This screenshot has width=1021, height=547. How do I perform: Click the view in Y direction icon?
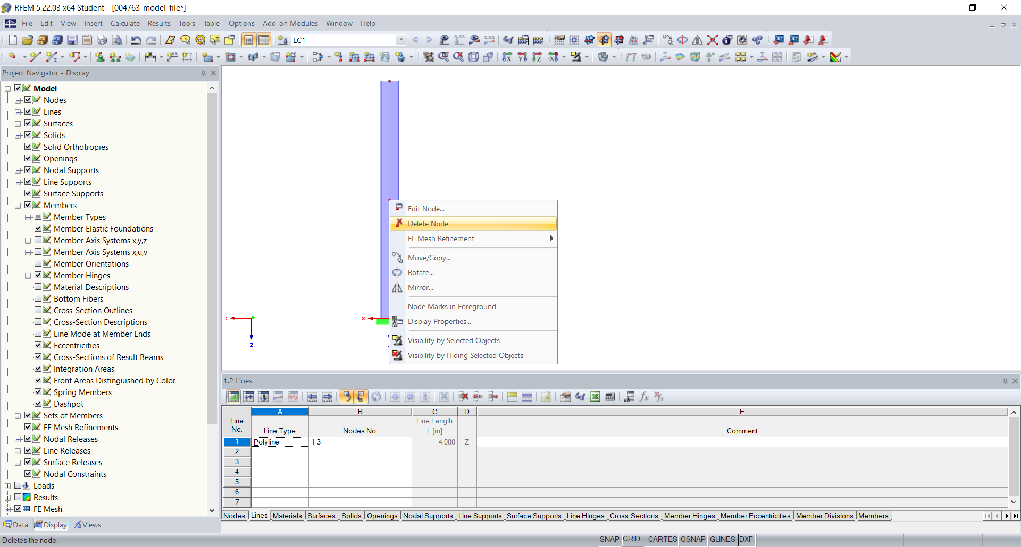(522, 57)
